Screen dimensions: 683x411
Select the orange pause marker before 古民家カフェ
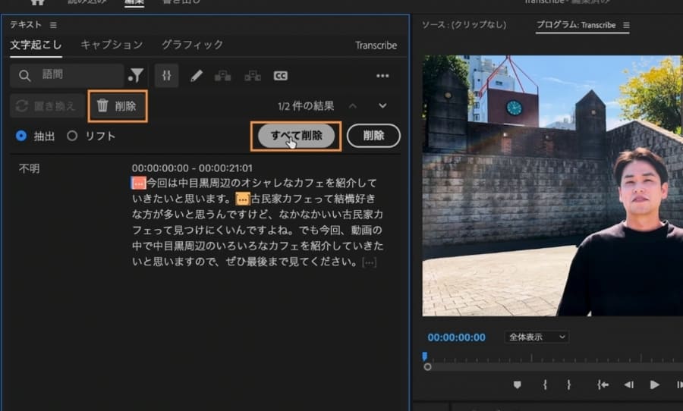(243, 199)
